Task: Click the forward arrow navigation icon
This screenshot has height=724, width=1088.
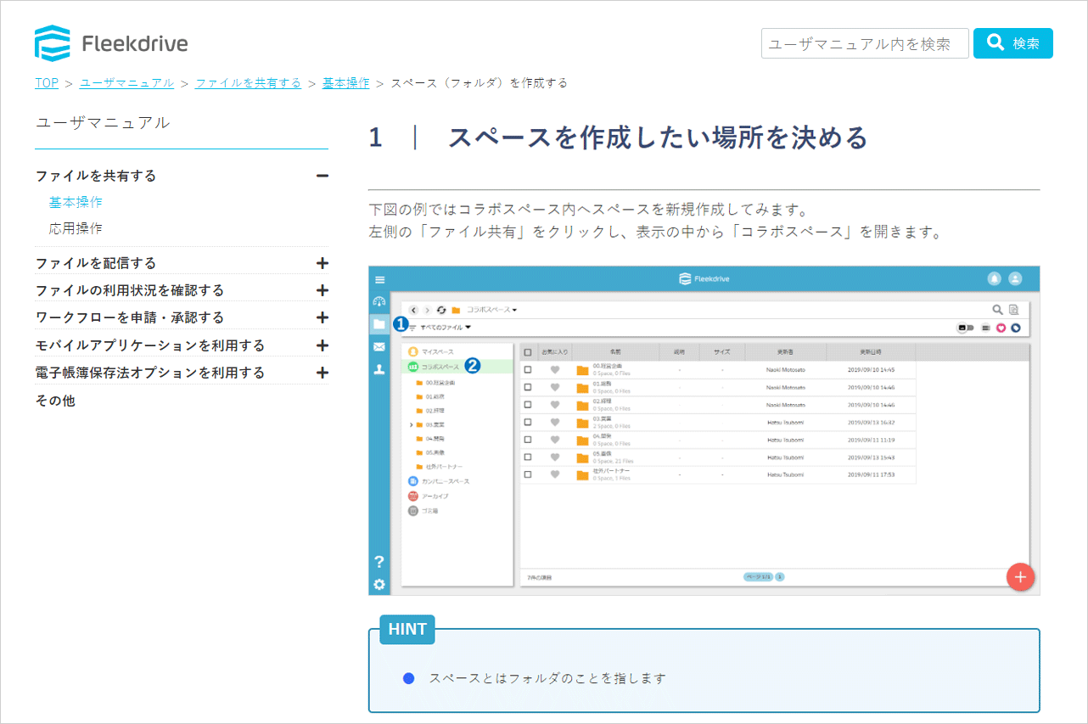Action: point(428,310)
